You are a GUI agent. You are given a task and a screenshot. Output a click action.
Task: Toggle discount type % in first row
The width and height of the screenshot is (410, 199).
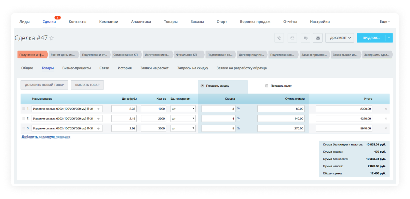[x=238, y=109]
